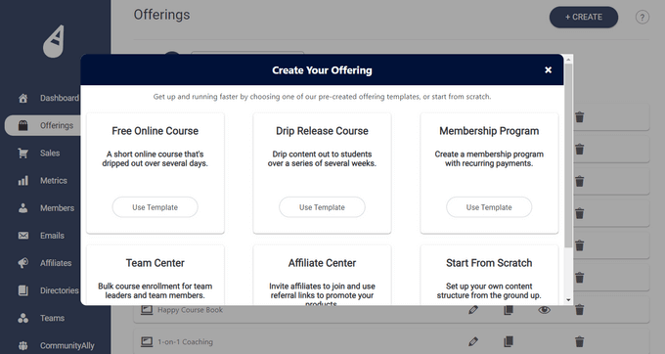Click the Membership Program heading
The height and width of the screenshot is (354, 665).
[489, 131]
